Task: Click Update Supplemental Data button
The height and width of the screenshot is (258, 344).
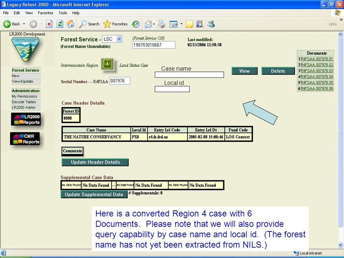Action: [x=94, y=194]
